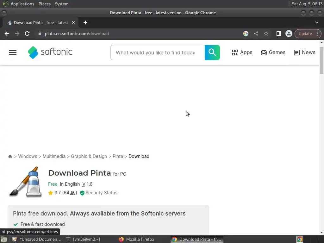Open a new Chrome tab
This screenshot has width=324, height=243.
pyautogui.click(x=85, y=22)
